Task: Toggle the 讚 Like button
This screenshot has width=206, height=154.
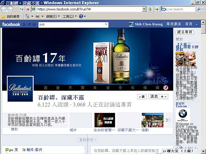Action: [x=142, y=97]
